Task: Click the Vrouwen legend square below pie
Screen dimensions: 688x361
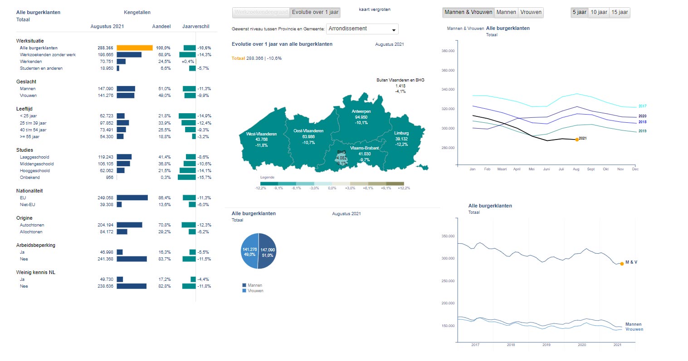Action: pyautogui.click(x=244, y=291)
